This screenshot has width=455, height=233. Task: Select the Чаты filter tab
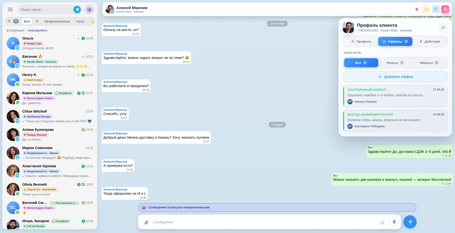click(80, 21)
